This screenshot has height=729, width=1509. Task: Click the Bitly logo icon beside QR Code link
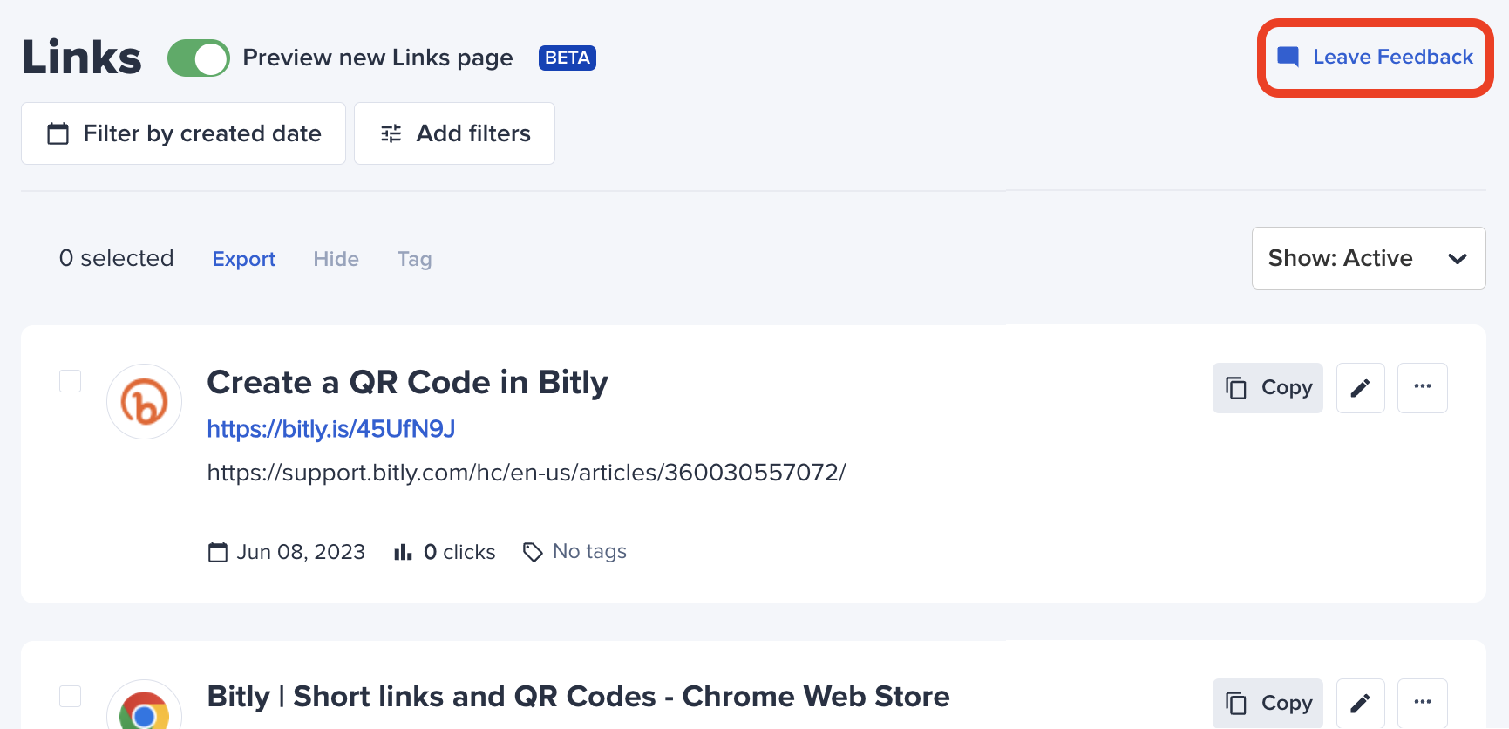click(144, 401)
